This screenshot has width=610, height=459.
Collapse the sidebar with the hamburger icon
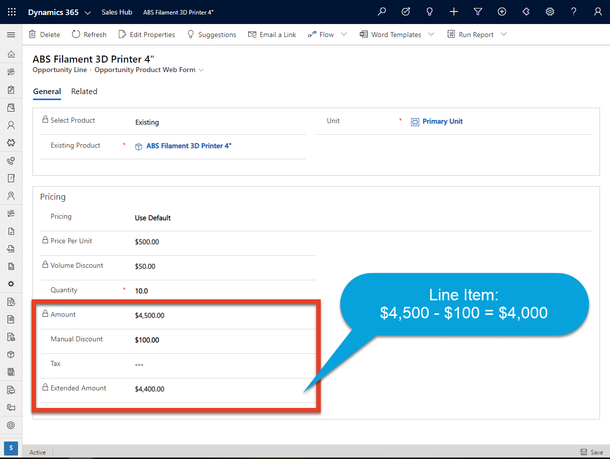(x=11, y=35)
